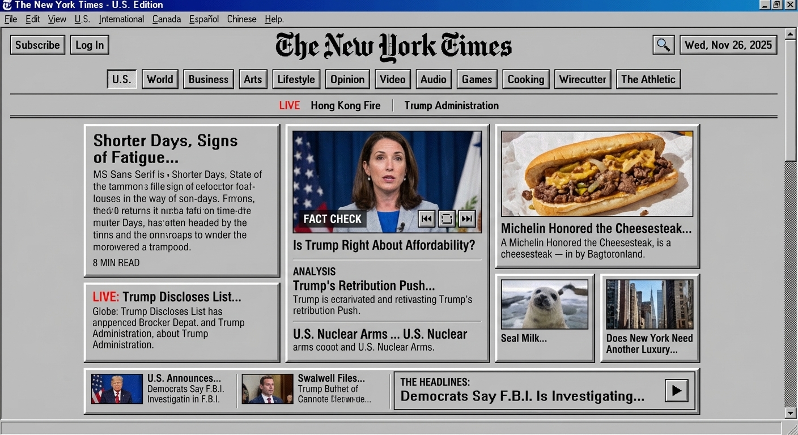The height and width of the screenshot is (435, 798).
Task: Click the date button showing Wed, Nov 26, 2025
Action: tap(728, 45)
